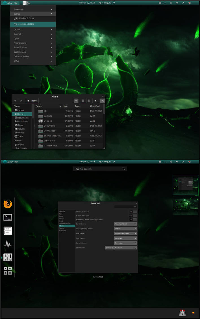Open the Internet menu category
This screenshot has height=319, width=200.
[33, 34]
